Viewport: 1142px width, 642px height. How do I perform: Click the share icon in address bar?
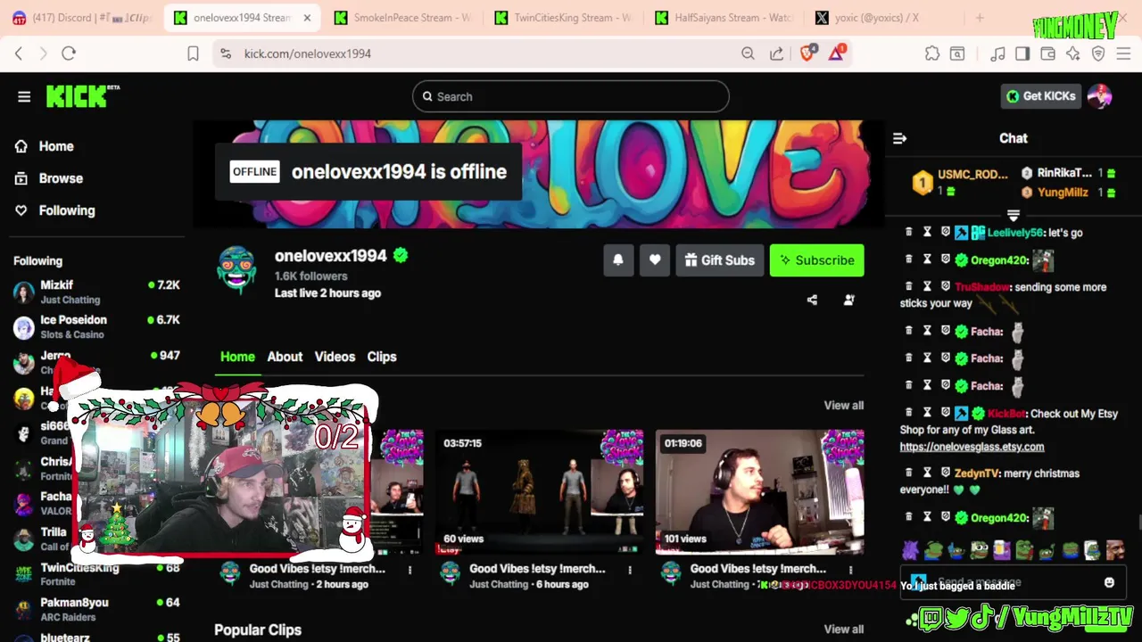tap(776, 53)
